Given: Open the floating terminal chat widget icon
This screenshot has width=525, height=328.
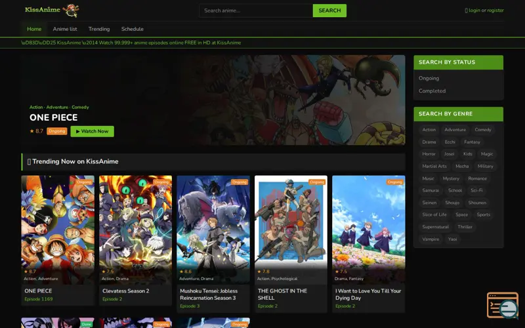Looking at the screenshot, I should click(502, 305).
